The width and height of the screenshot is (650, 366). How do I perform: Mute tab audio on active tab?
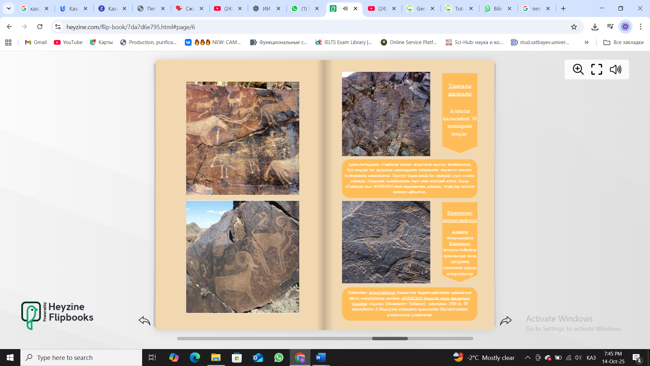pyautogui.click(x=345, y=8)
